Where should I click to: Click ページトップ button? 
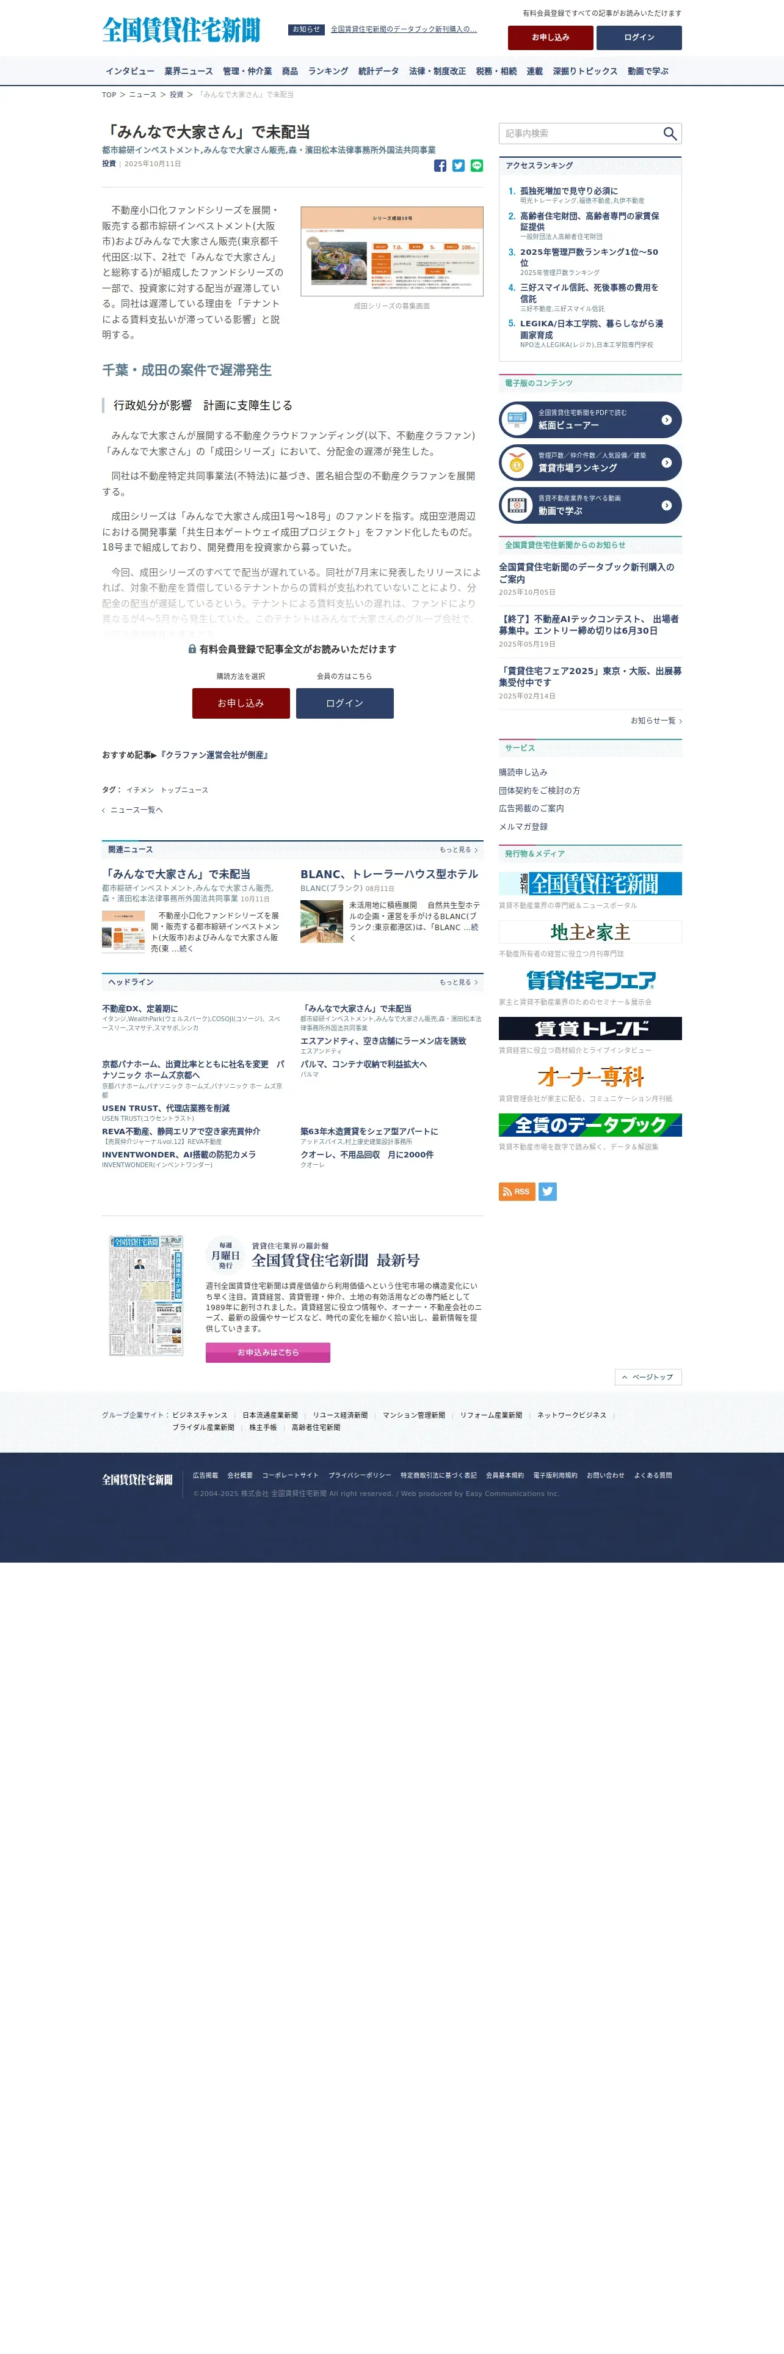pos(648,1376)
